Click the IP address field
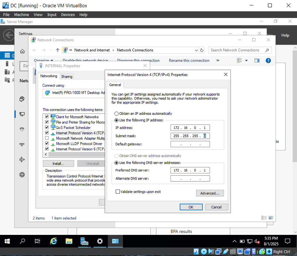Screen dimensions: 297x256 pos(190,128)
